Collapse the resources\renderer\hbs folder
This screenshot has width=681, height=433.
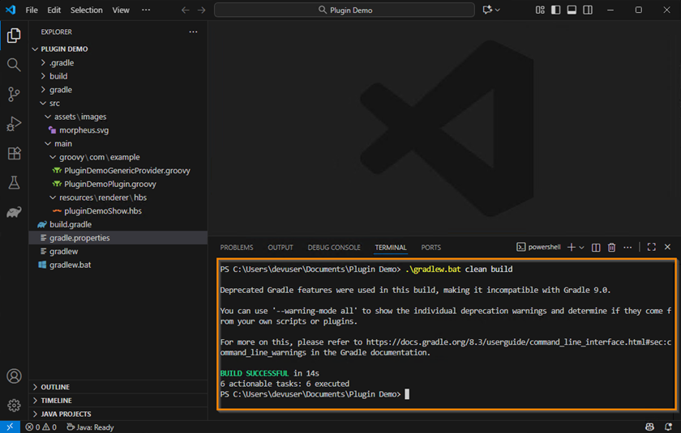pos(118,197)
